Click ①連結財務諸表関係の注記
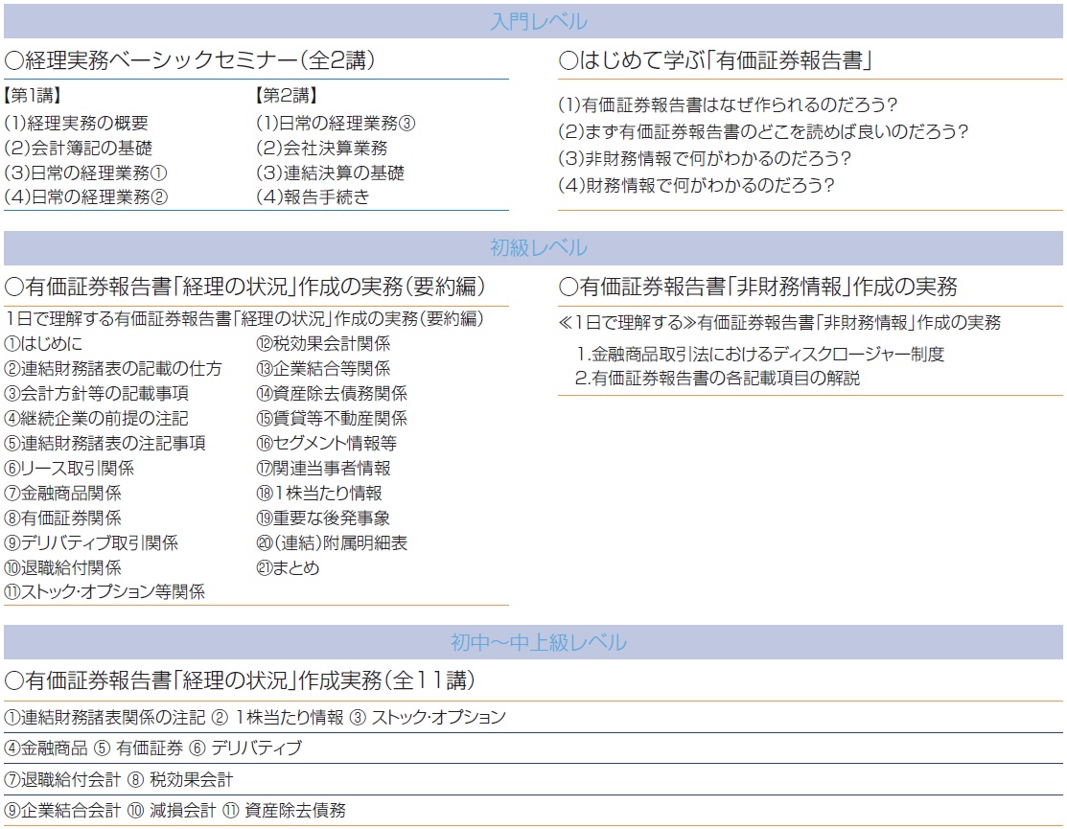1067x829 pixels. pyautogui.click(x=104, y=718)
